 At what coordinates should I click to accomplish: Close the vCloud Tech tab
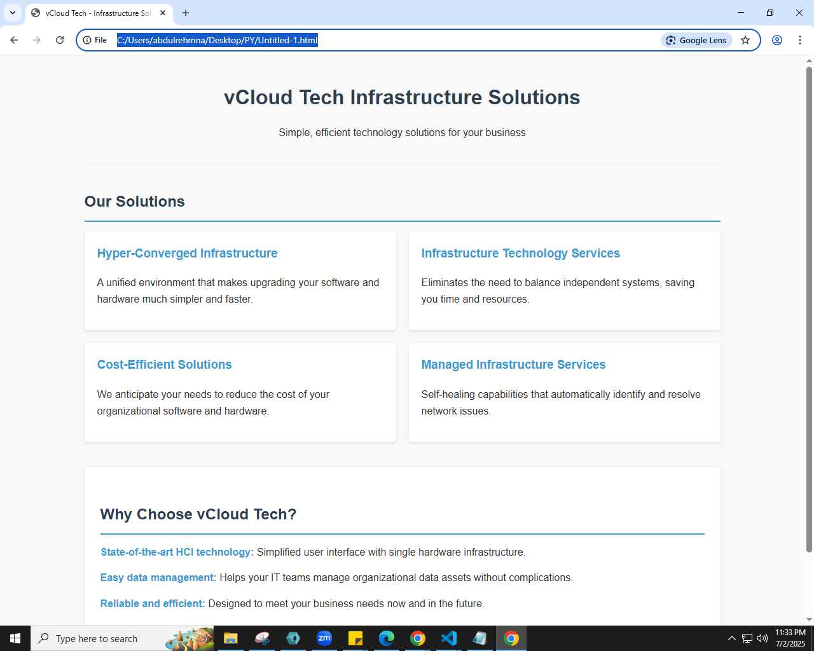[163, 13]
